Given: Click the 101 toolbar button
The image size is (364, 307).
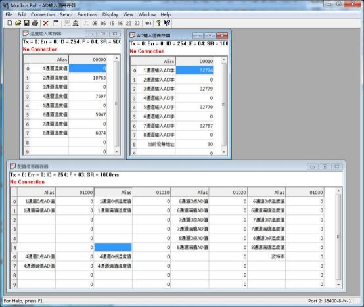Looking at the screenshot, I should pyautogui.click(x=148, y=23).
